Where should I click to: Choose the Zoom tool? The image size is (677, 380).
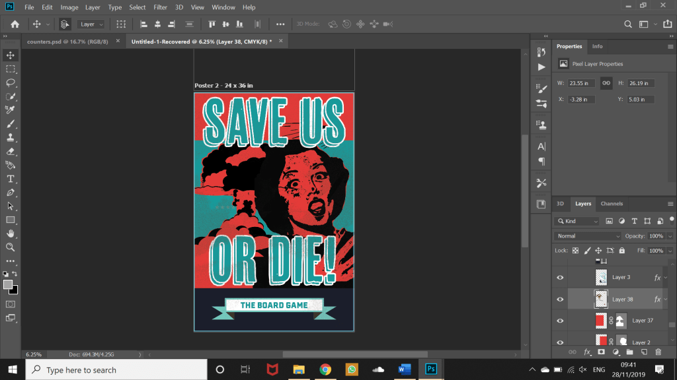point(11,247)
